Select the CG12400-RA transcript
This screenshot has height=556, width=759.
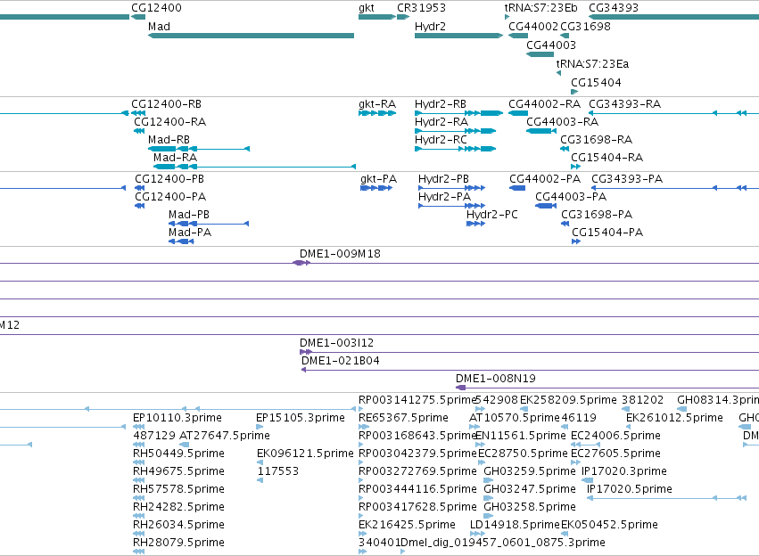pyautogui.click(x=139, y=131)
